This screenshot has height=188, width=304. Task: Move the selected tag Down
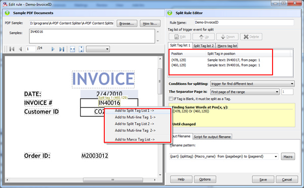[x=227, y=36]
